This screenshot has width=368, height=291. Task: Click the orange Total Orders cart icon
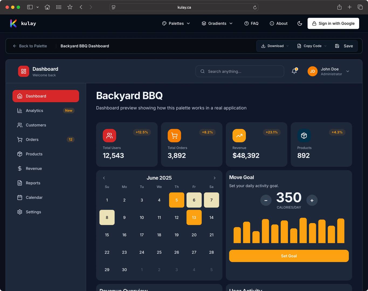tap(174, 136)
